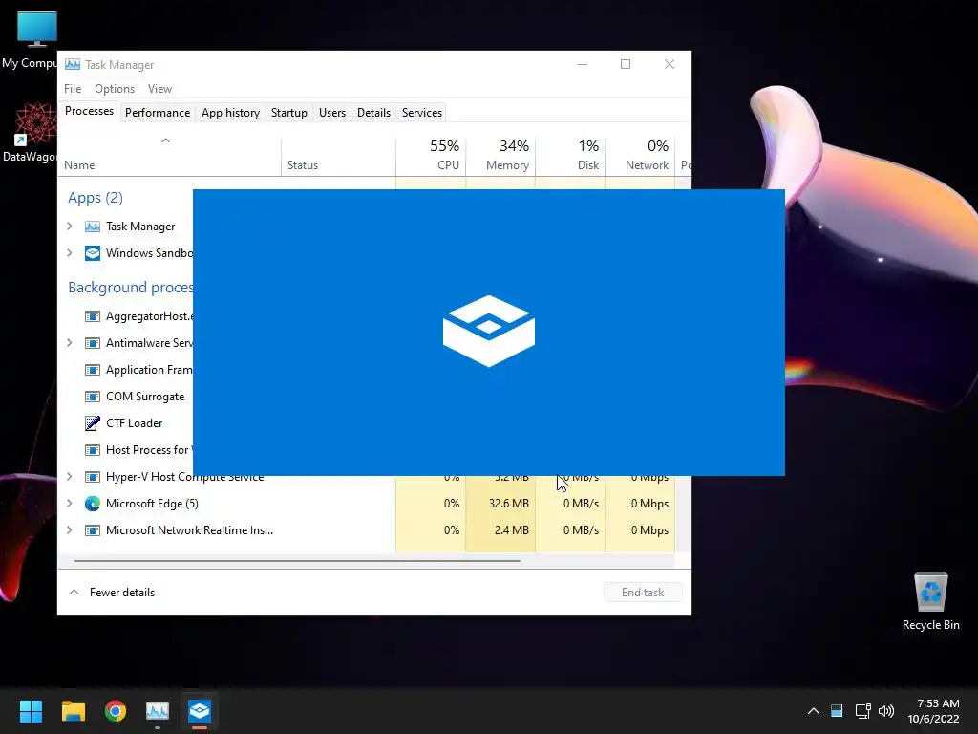Click the Windows Sandbox process icon
The image size is (978, 734).
tap(93, 252)
